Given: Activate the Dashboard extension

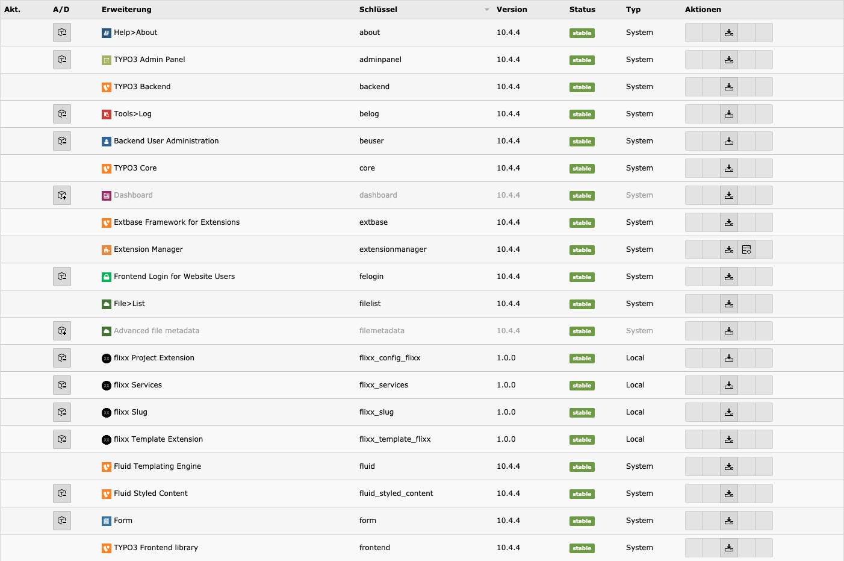Looking at the screenshot, I should pos(62,195).
